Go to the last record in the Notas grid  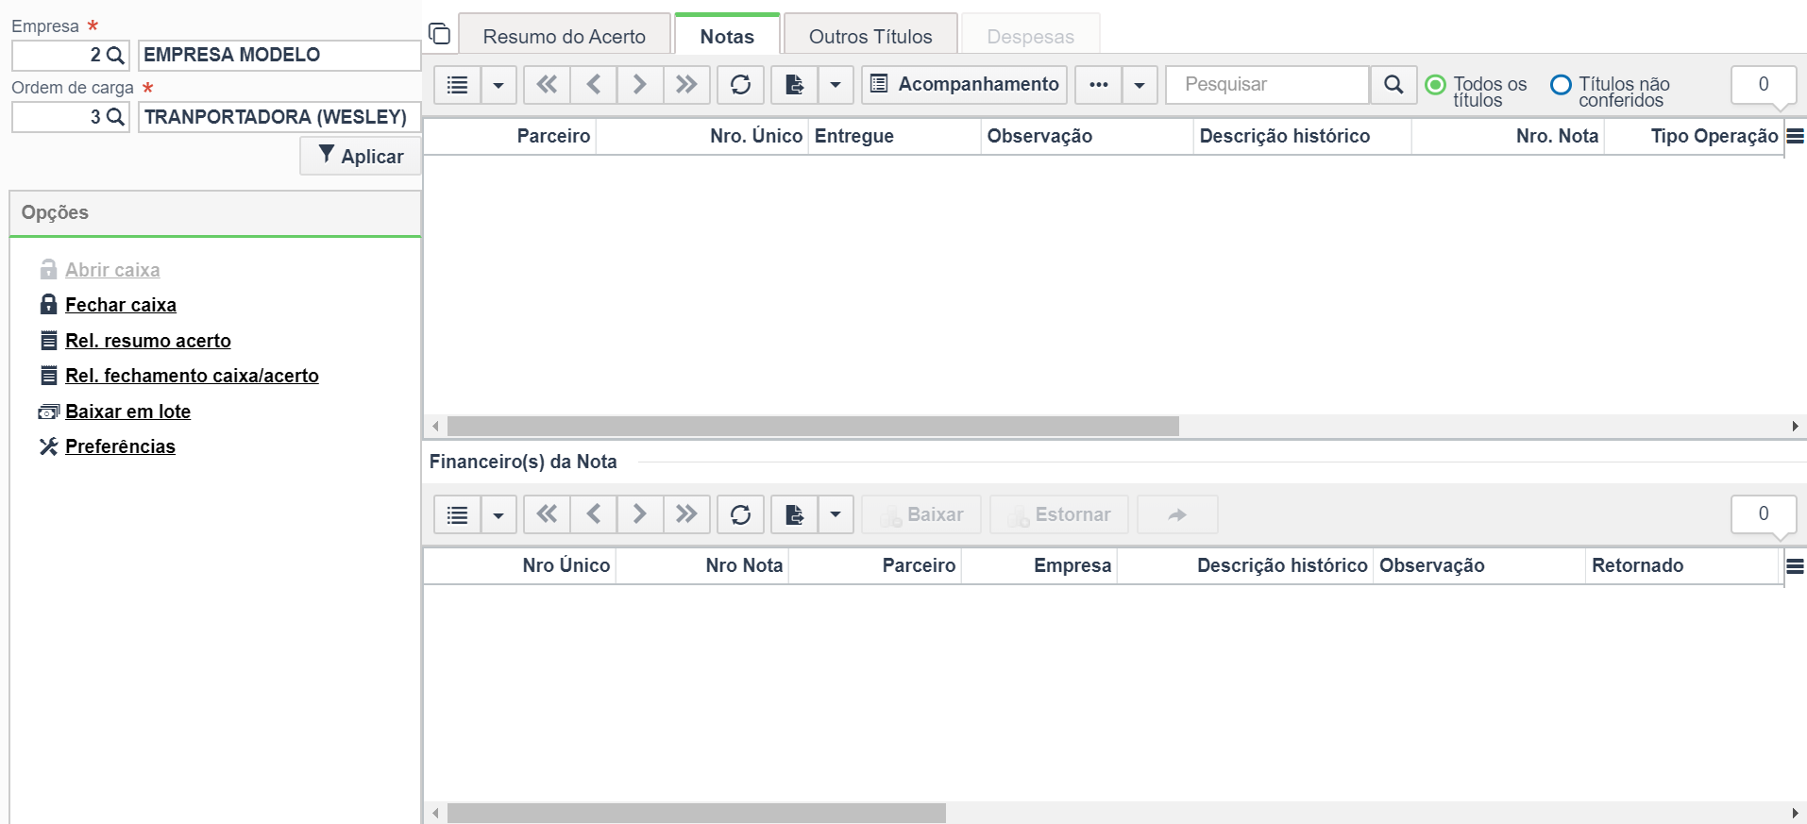tap(686, 85)
